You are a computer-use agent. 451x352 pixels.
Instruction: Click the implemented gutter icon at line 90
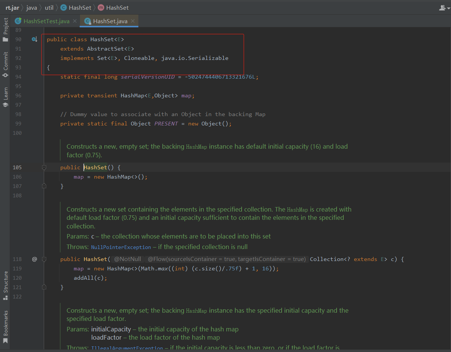coord(34,39)
